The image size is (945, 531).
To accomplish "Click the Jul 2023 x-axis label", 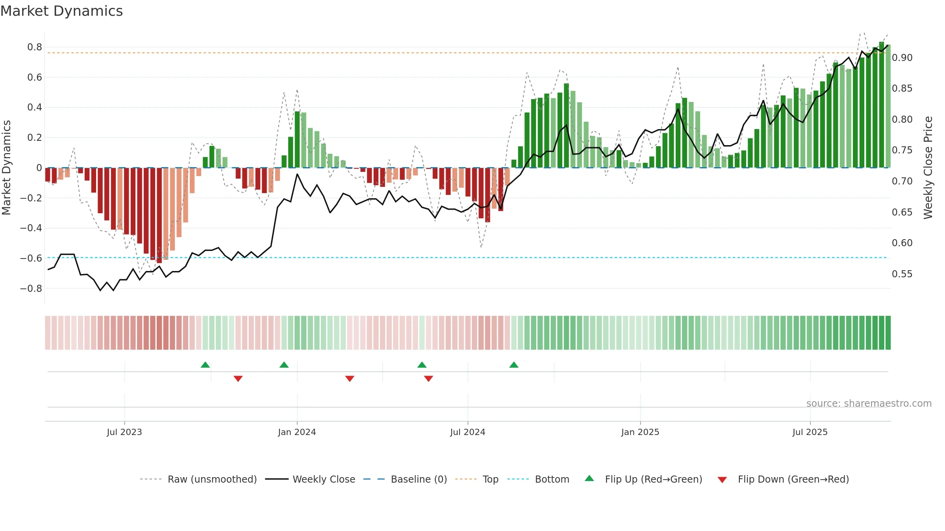I will point(124,432).
